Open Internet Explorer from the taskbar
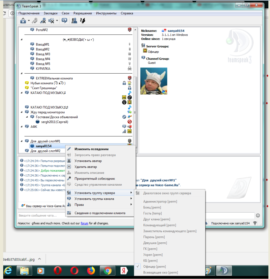The width and height of the screenshot is (270, 279). (x=8, y=271)
